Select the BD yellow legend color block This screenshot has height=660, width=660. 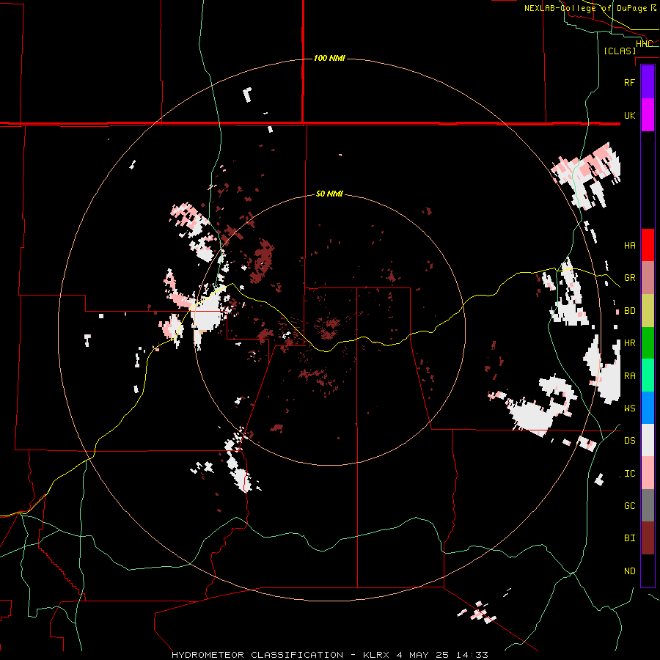click(648, 311)
